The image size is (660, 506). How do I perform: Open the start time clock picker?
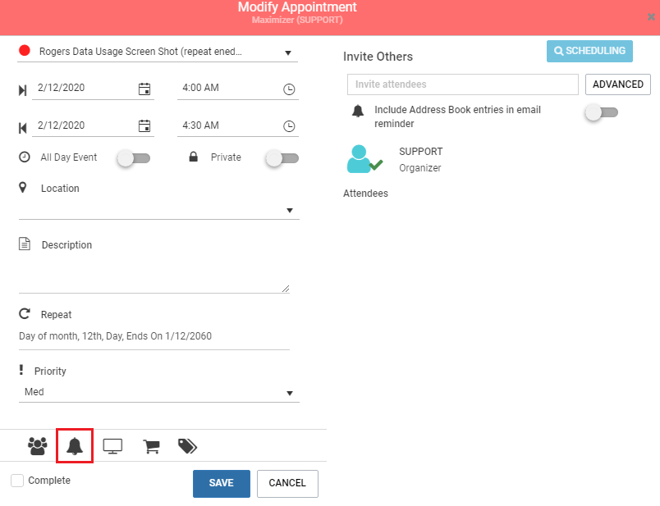click(x=289, y=89)
